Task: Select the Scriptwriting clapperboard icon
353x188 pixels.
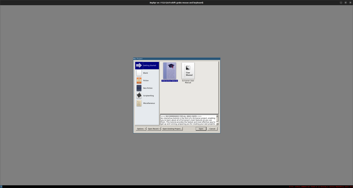Action: 139,96
